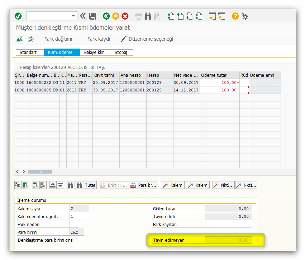Click the red Cancel icon
Image resolution: width=305 pixels, height=260 pixels.
click(x=125, y=16)
